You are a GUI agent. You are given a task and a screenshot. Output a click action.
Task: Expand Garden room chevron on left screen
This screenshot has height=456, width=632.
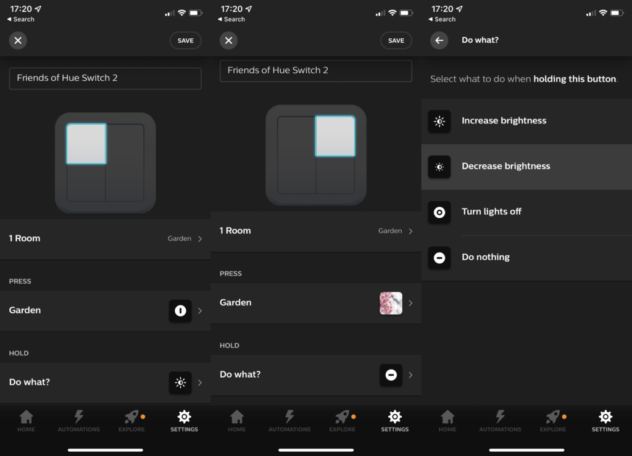pyautogui.click(x=200, y=239)
